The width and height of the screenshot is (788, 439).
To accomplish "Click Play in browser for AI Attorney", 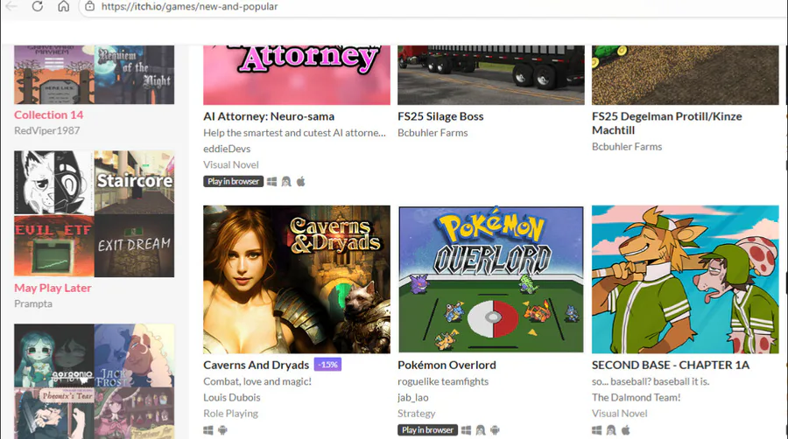I will [x=233, y=182].
